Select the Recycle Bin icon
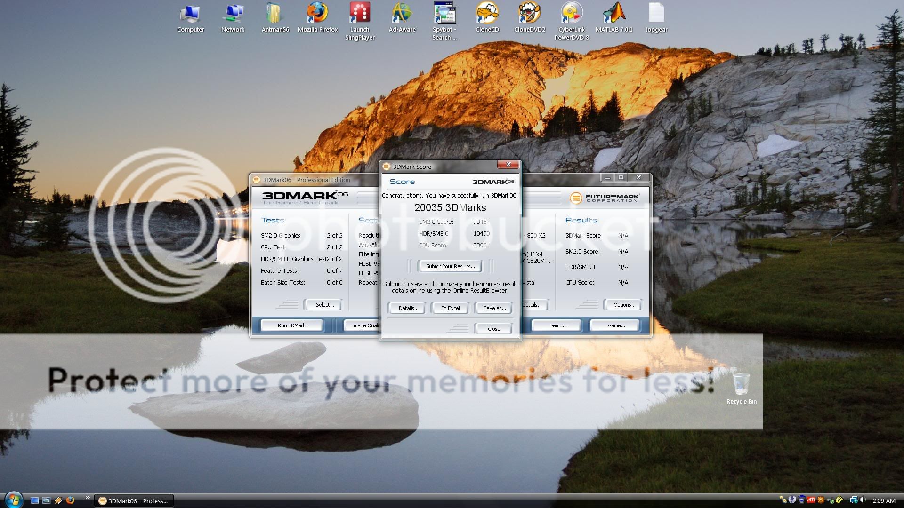 click(741, 389)
